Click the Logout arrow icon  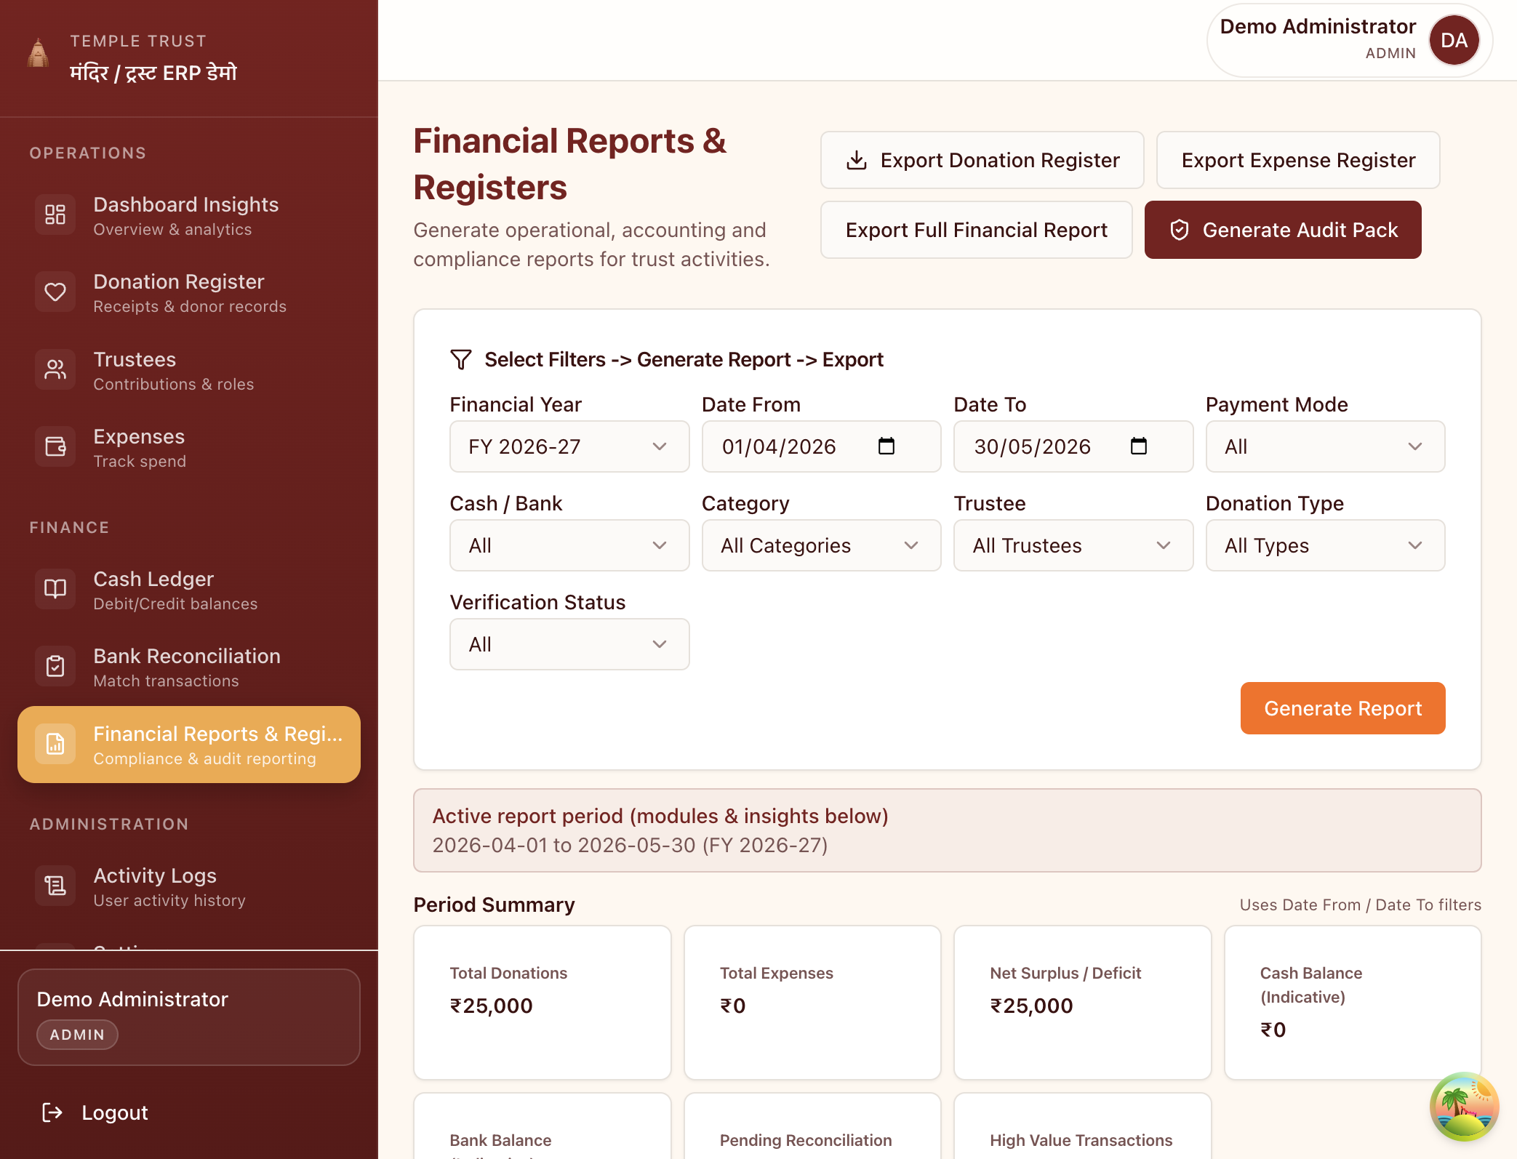click(x=52, y=1112)
